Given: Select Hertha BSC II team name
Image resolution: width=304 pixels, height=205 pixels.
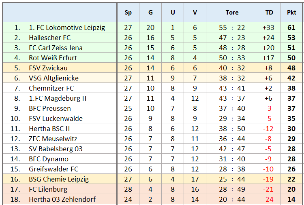Looking at the screenshot, I should 49,129.
